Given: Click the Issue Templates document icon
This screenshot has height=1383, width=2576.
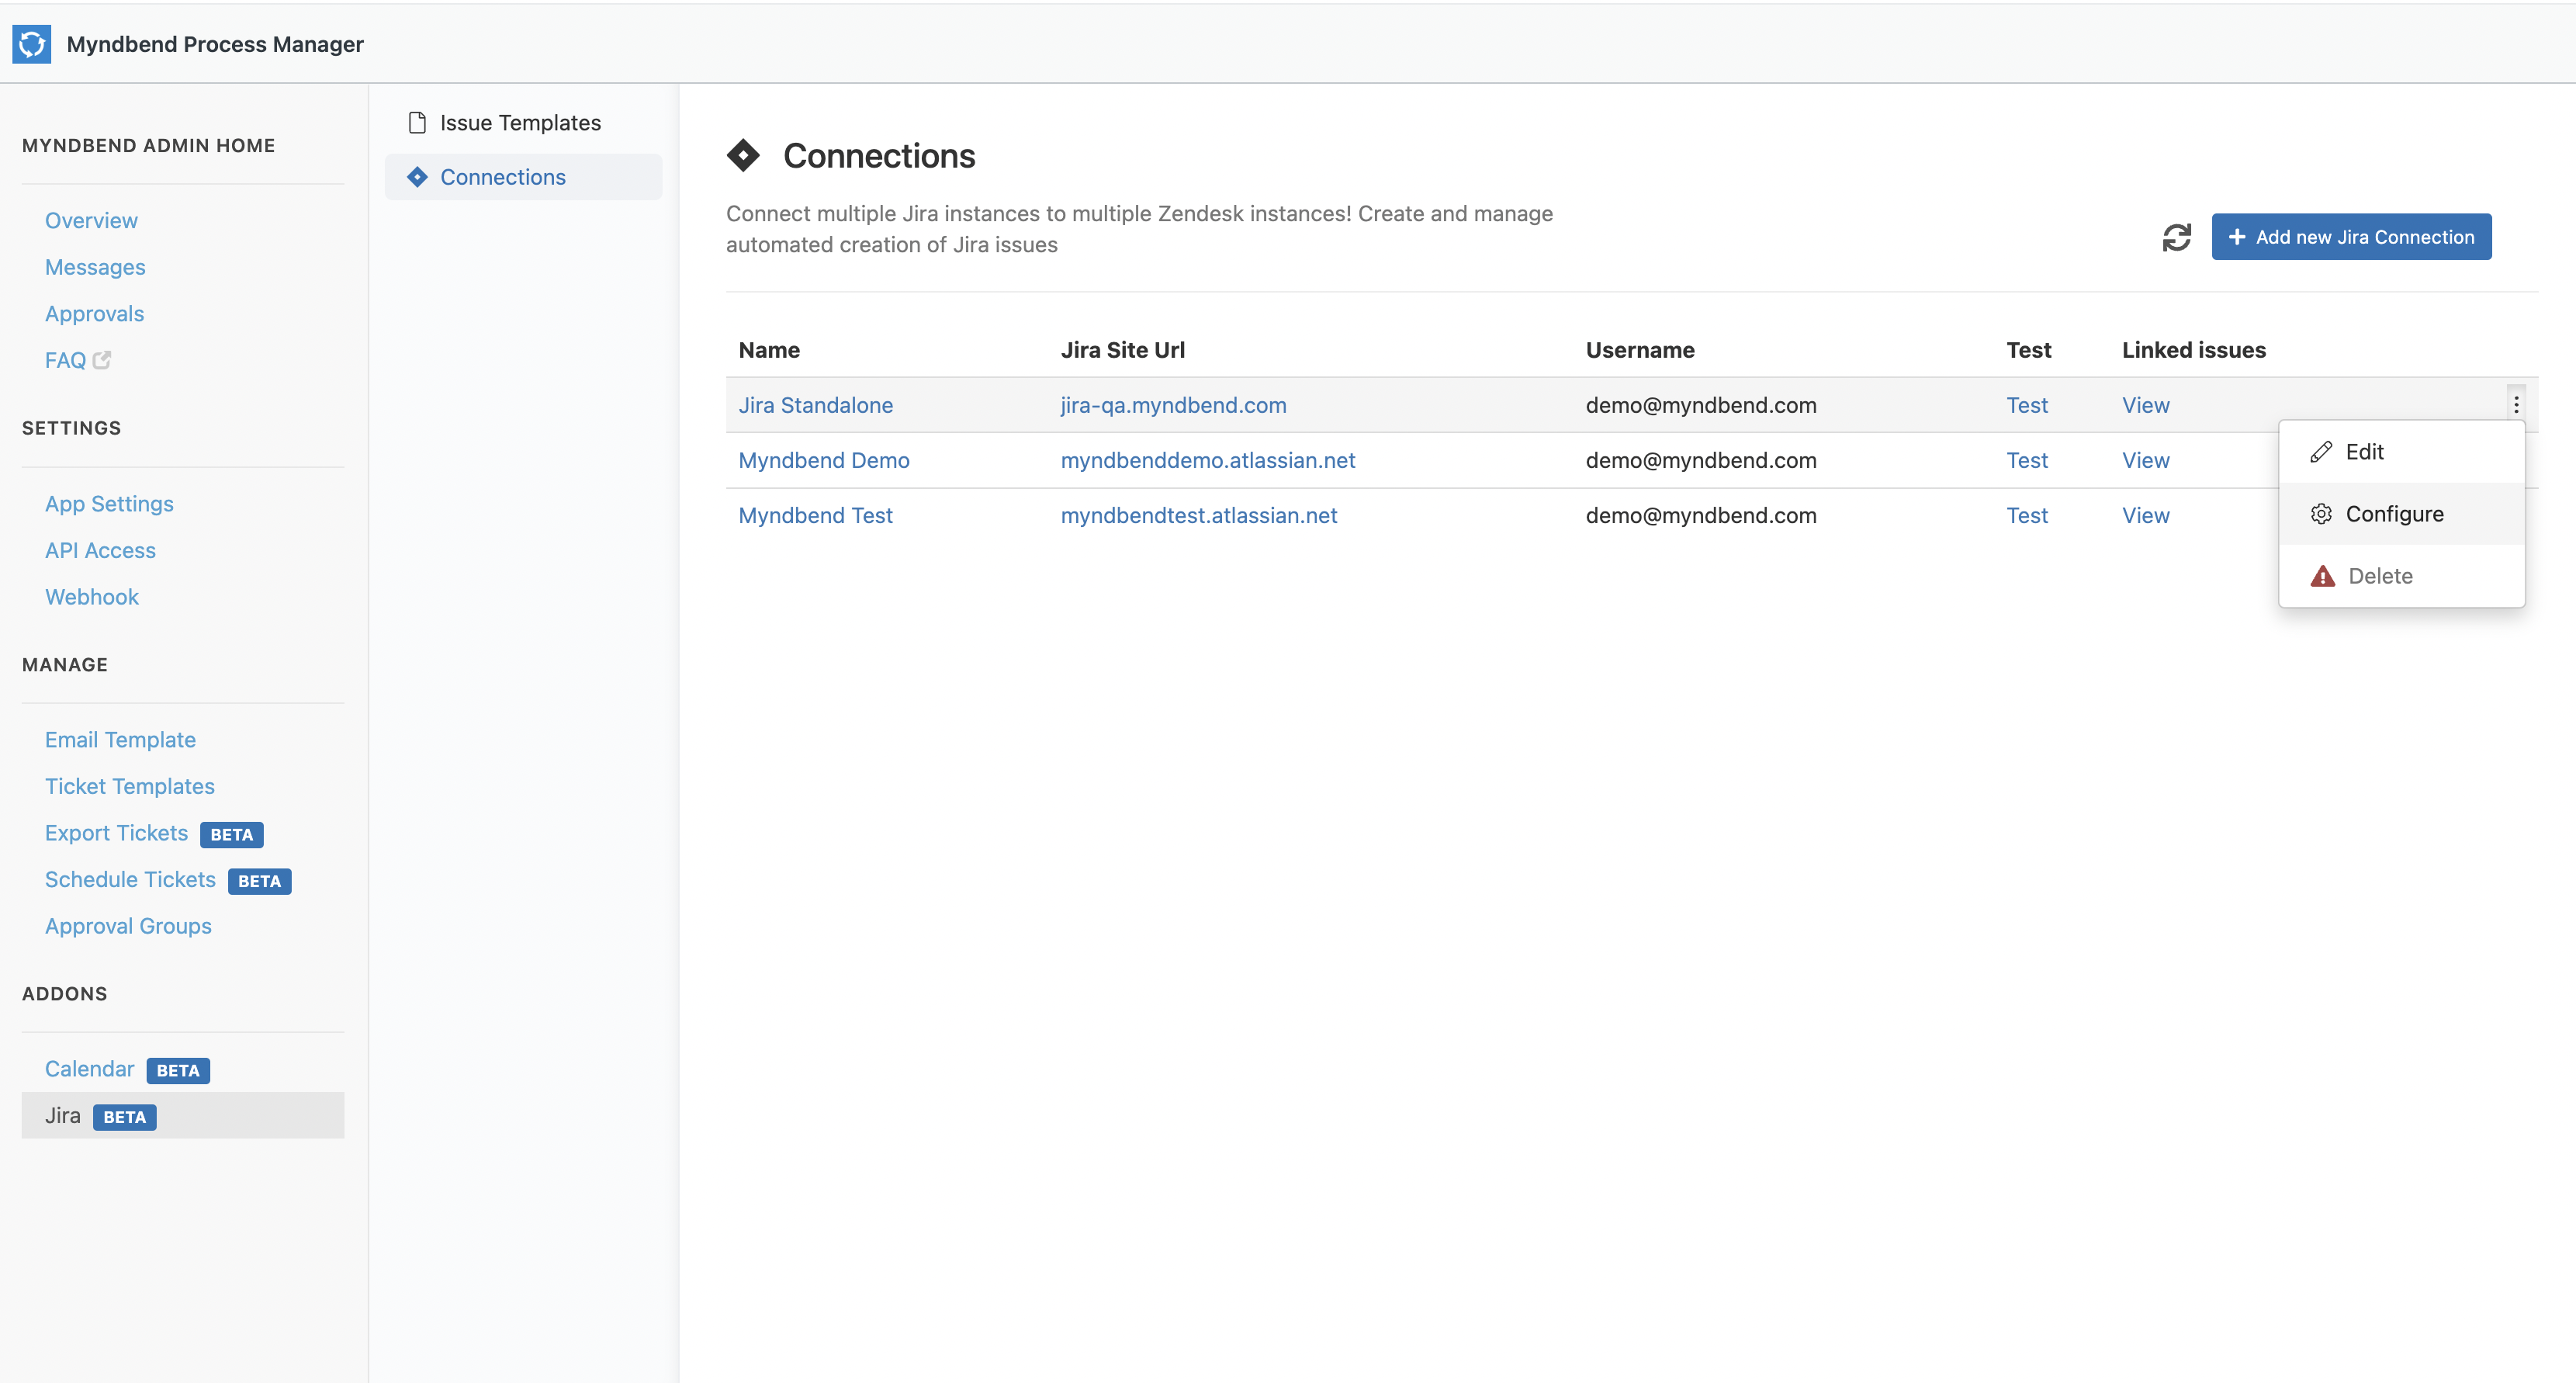Looking at the screenshot, I should pos(417,123).
